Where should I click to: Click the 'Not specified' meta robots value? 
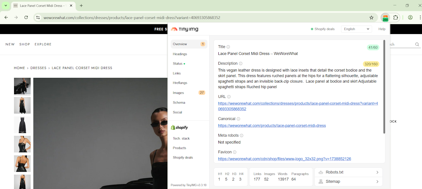click(x=229, y=142)
